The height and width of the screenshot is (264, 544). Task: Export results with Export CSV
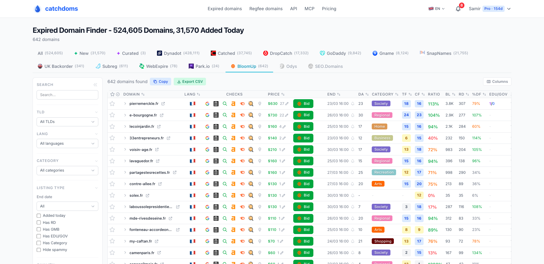click(x=190, y=82)
